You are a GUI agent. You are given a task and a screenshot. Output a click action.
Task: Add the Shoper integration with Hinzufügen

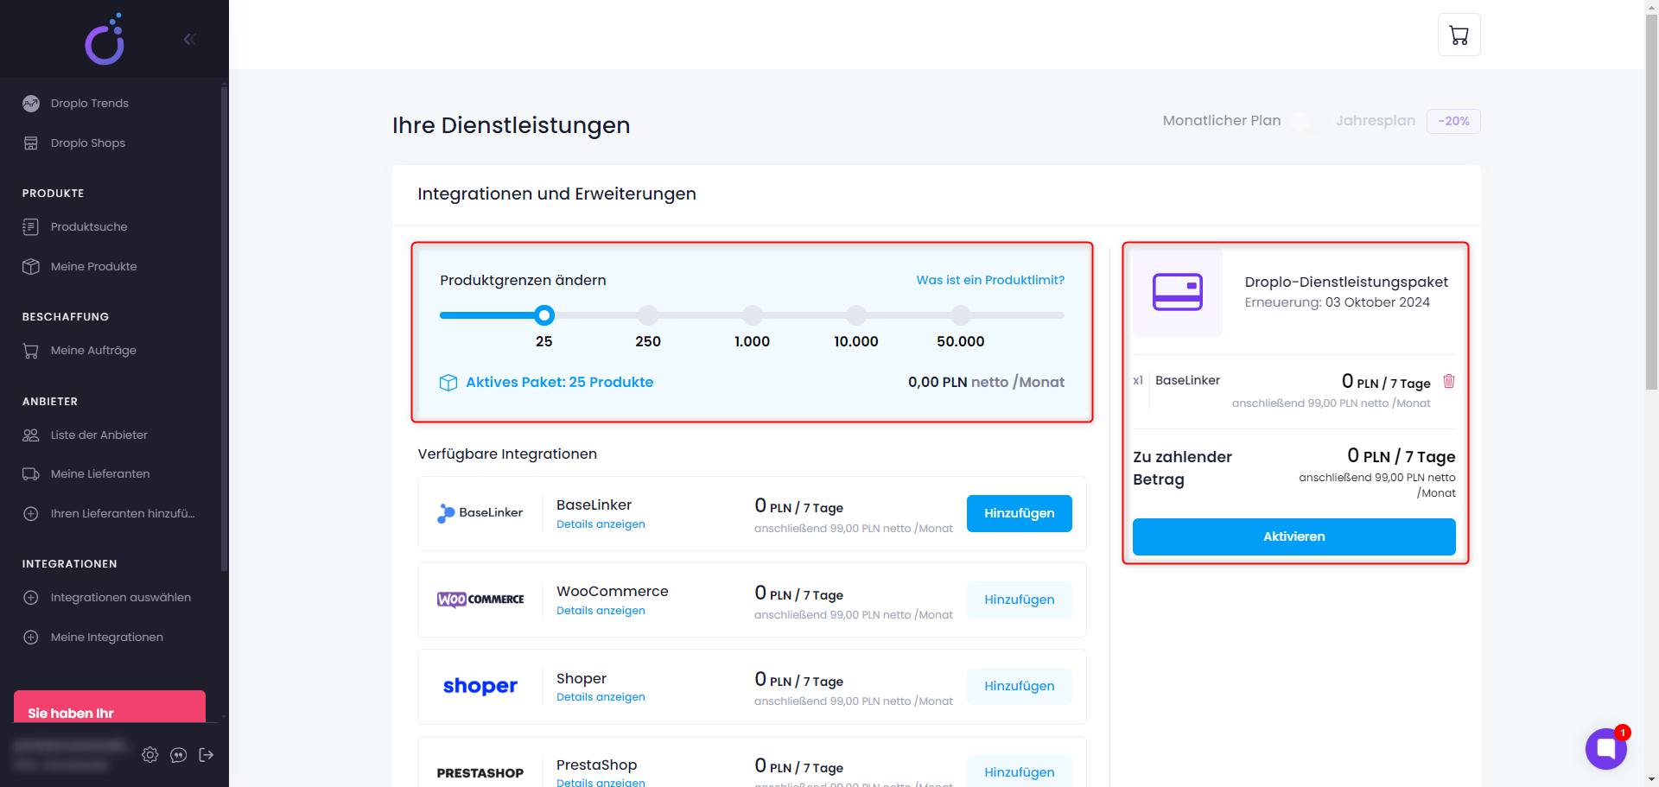1019,686
